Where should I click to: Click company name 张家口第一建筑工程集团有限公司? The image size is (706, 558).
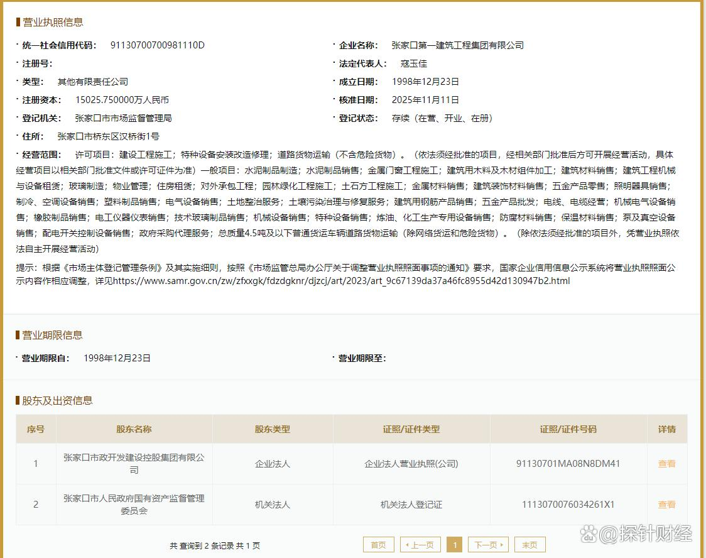coord(457,45)
